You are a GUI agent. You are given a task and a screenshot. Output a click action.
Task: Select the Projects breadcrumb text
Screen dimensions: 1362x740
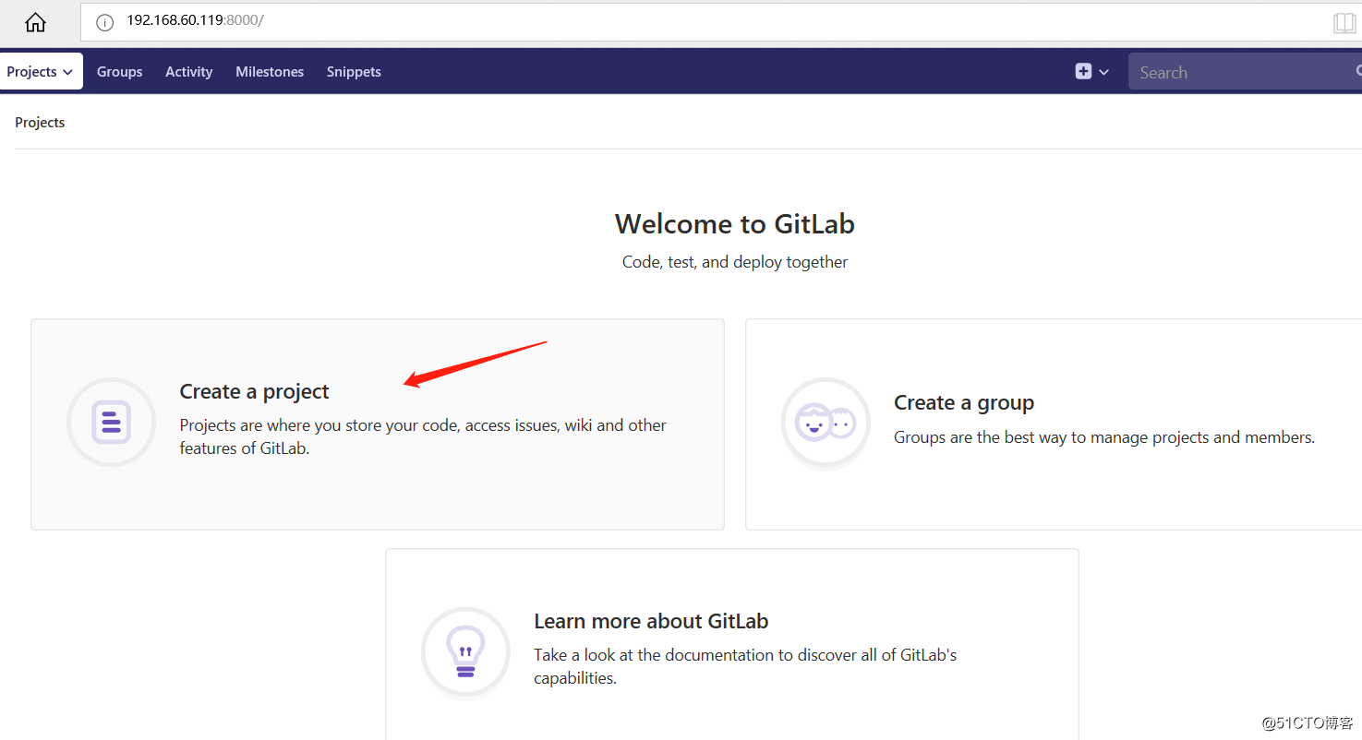click(x=40, y=122)
